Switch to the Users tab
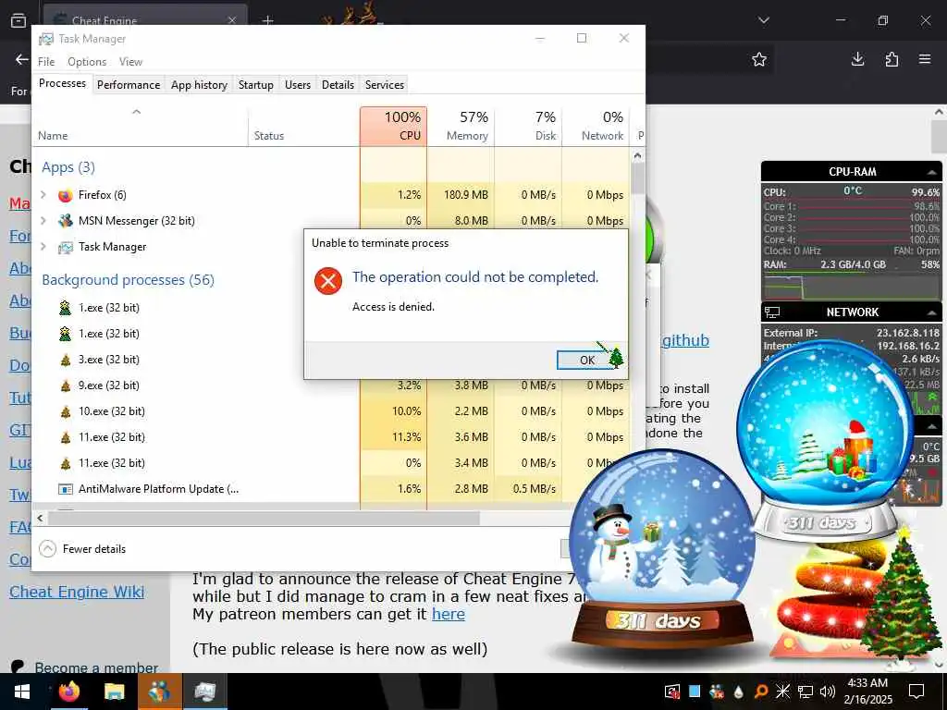The image size is (947, 710). 297,84
